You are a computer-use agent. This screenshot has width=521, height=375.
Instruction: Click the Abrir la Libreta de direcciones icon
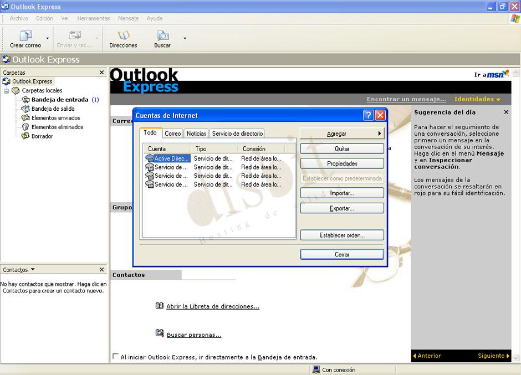(159, 306)
